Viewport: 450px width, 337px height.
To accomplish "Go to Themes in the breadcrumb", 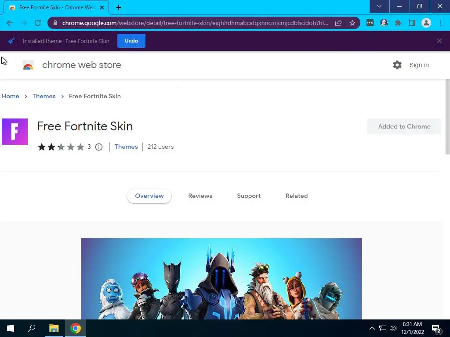I will (x=44, y=96).
